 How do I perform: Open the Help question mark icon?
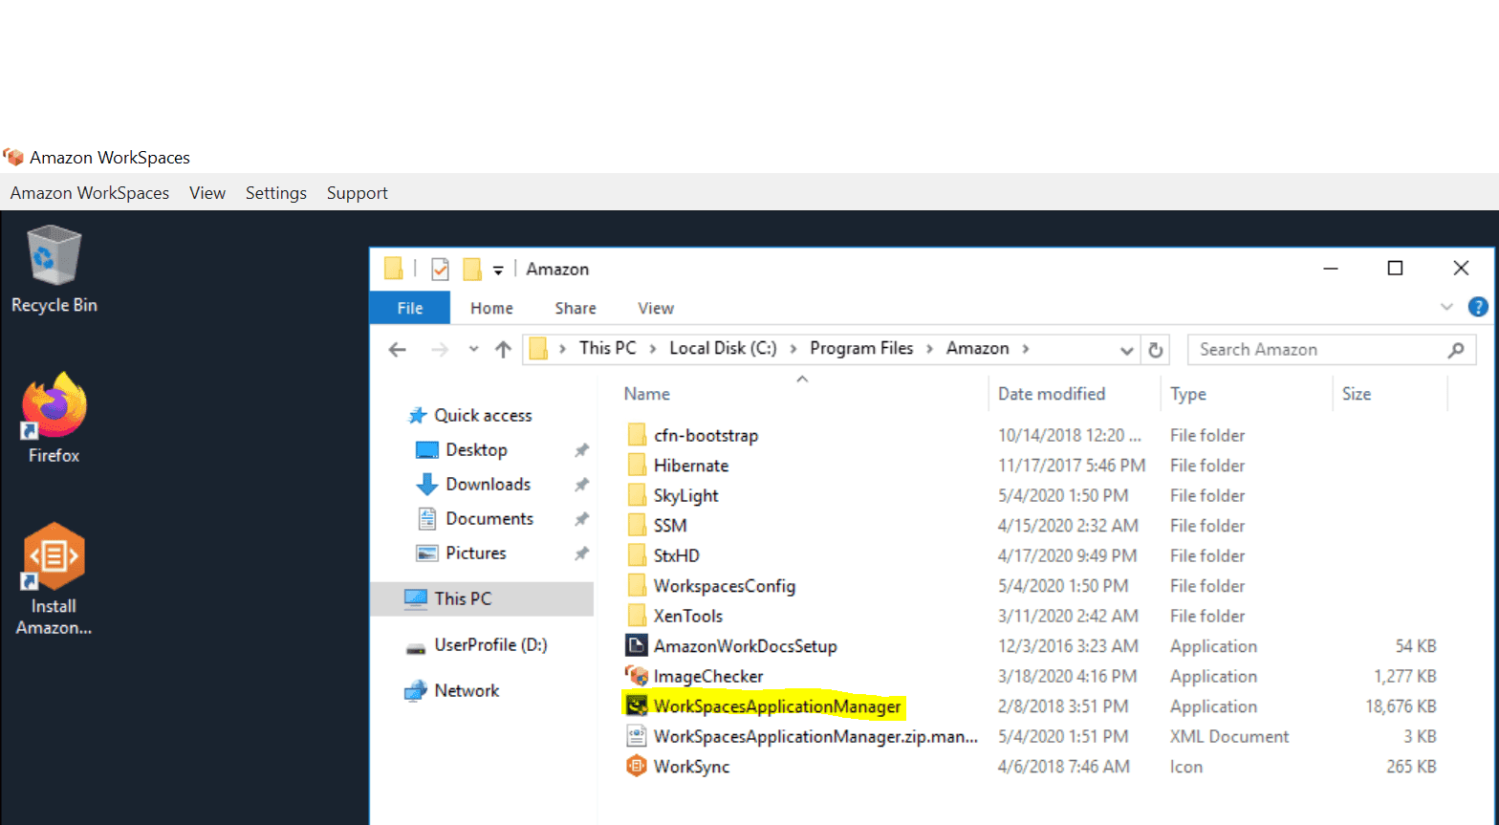pyautogui.click(x=1477, y=307)
